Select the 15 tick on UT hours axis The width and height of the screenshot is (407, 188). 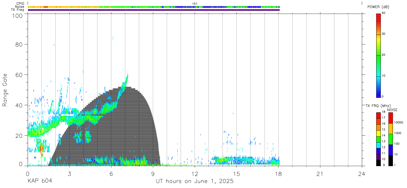pyautogui.click(x=236, y=174)
